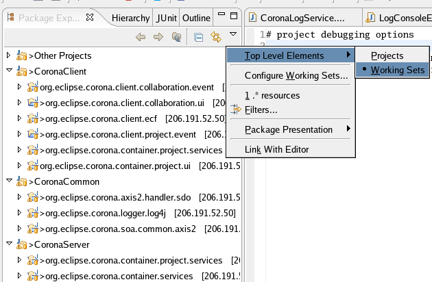
Task: Choose Working Sets as top level elements
Action: 392,70
